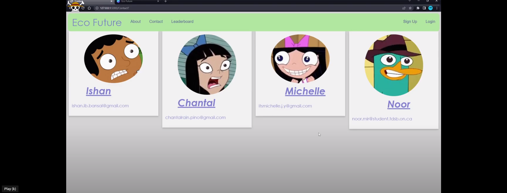The width and height of the screenshot is (507, 193).
Task: Open the tab search chevron
Action: click(409, 1)
